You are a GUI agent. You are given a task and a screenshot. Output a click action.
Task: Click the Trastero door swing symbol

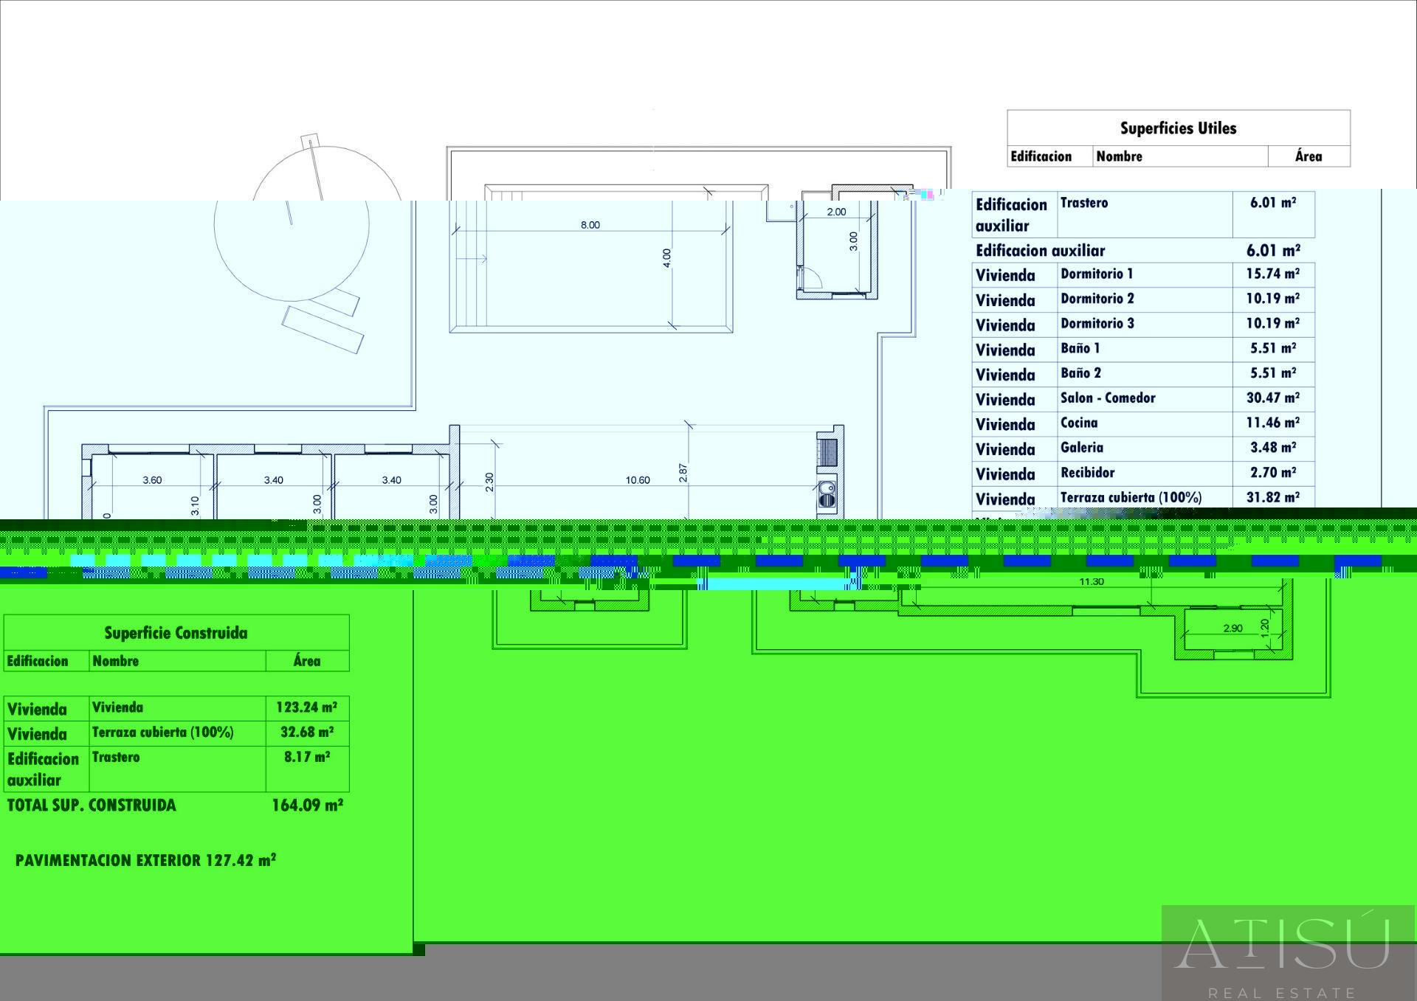pos(811,278)
